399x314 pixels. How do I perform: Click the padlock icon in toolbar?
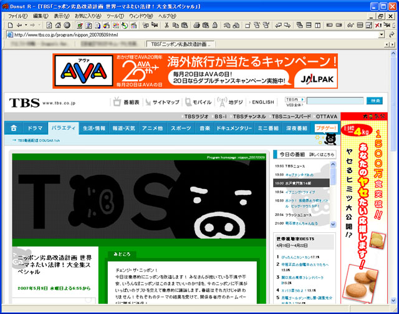pos(214,25)
